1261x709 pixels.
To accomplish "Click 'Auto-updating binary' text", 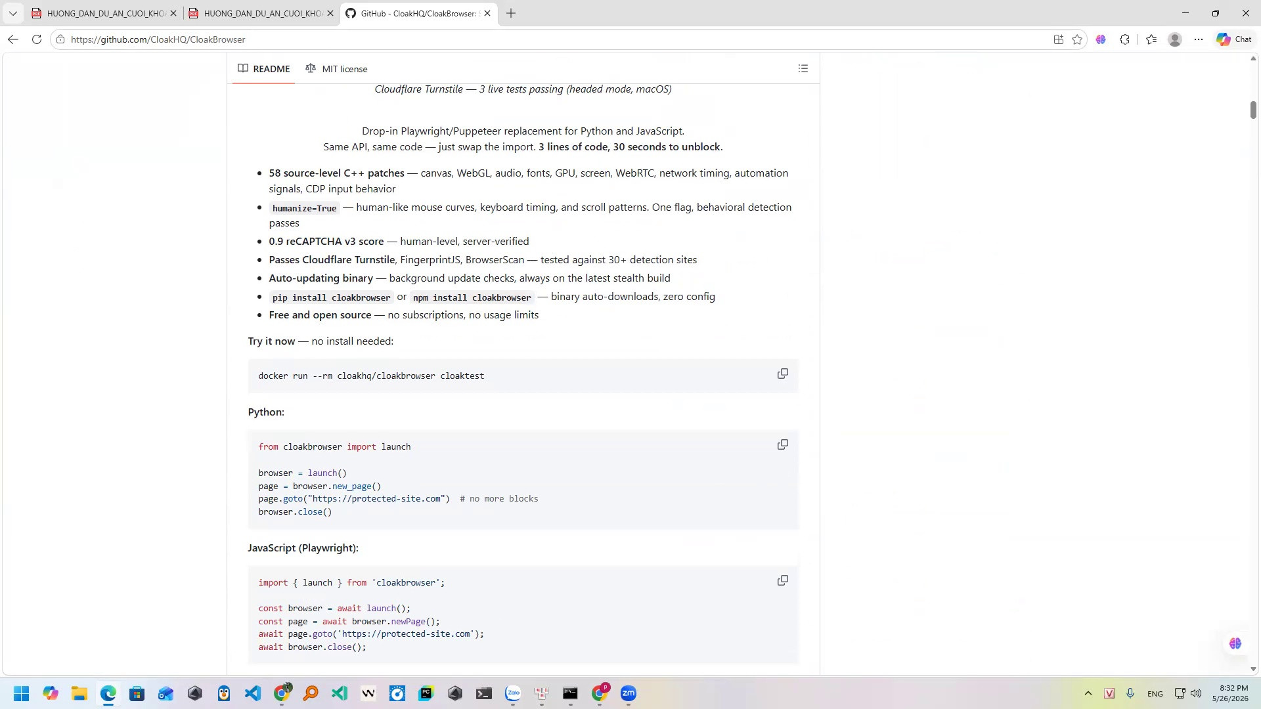I will pyautogui.click(x=321, y=278).
